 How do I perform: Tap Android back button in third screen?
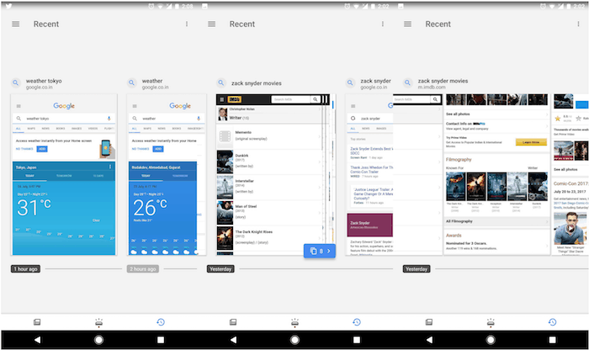[429, 340]
